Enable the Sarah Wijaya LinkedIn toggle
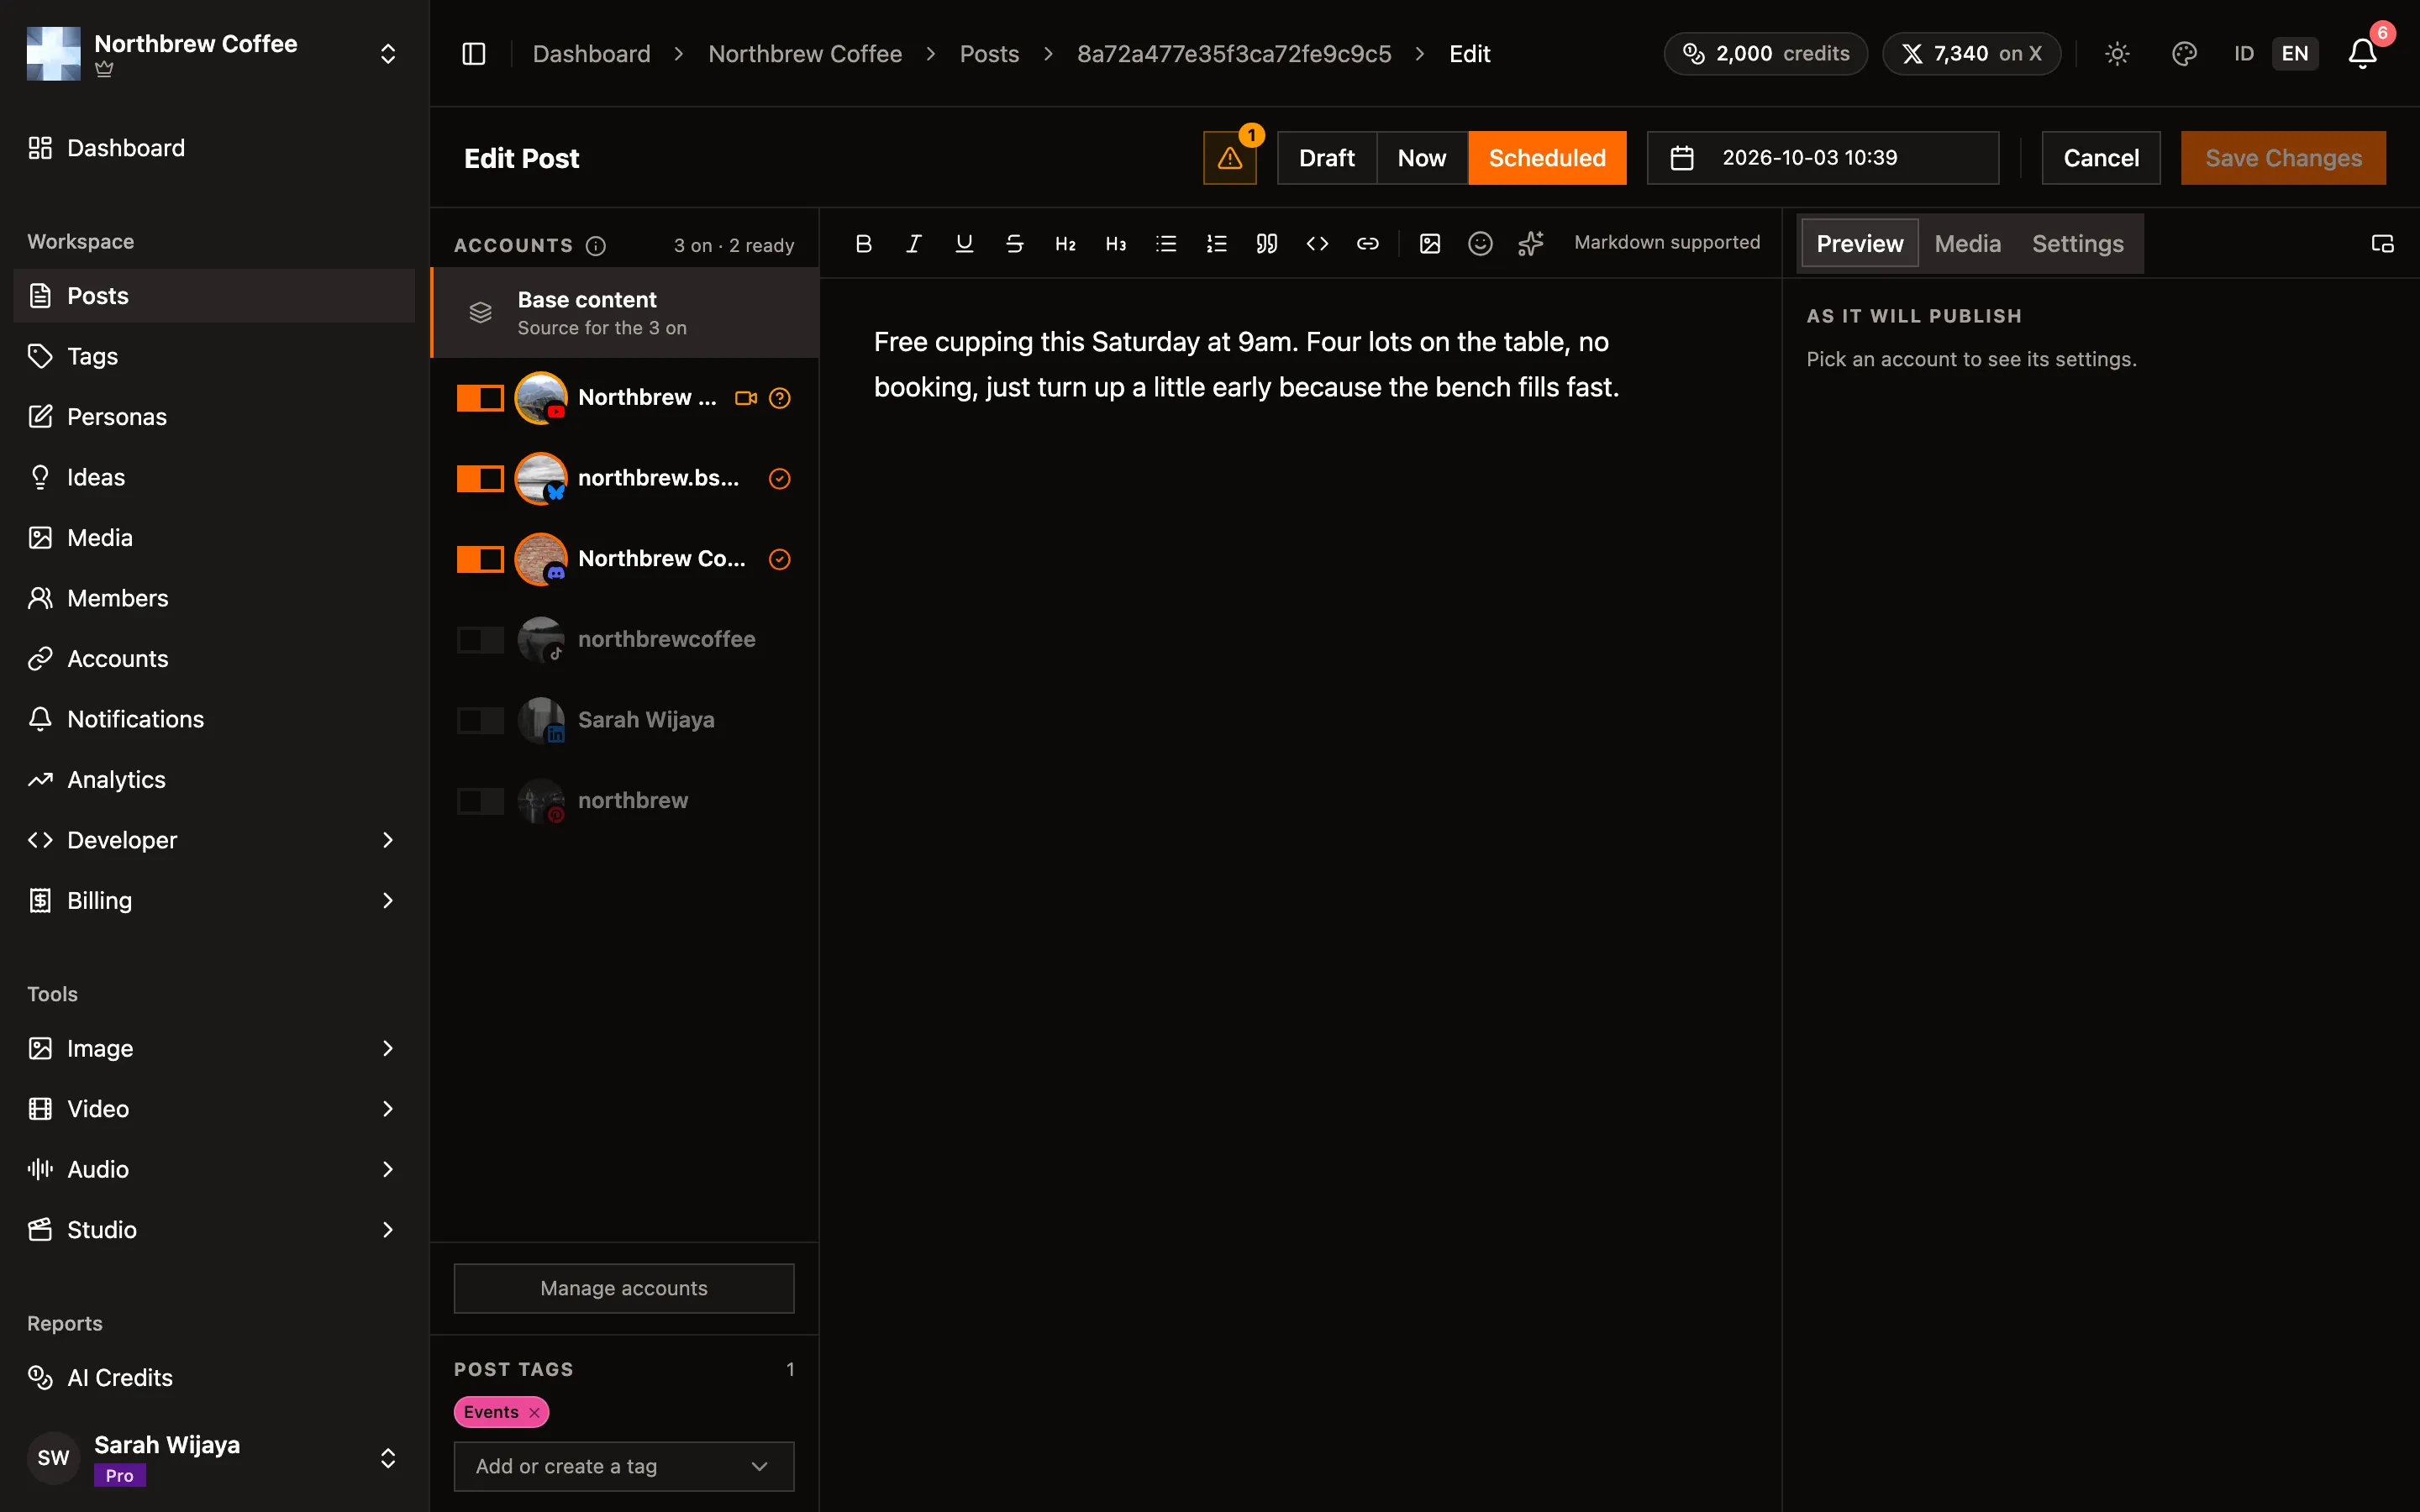 480,720
